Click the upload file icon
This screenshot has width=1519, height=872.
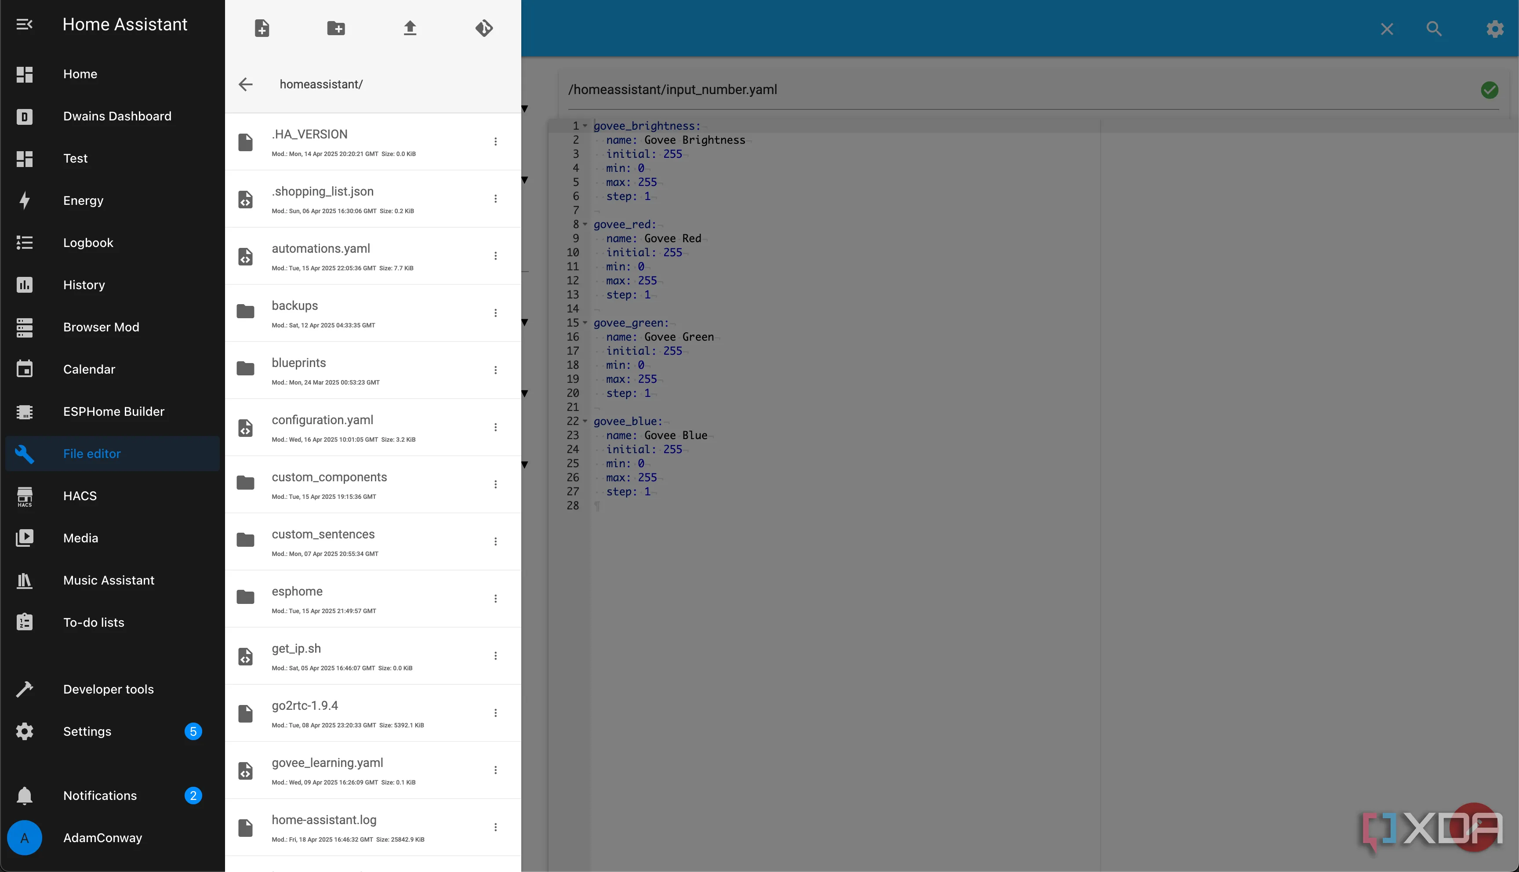pyautogui.click(x=410, y=28)
